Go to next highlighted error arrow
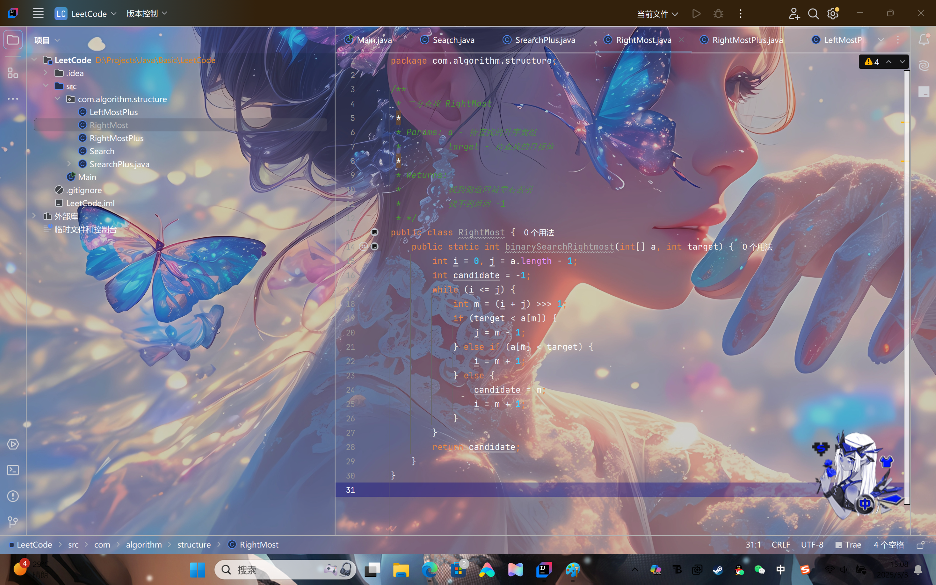The height and width of the screenshot is (585, 936). (x=902, y=62)
